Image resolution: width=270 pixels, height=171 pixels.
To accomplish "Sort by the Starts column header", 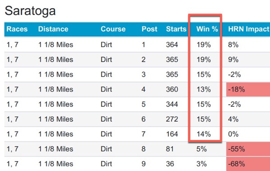I will [176, 29].
